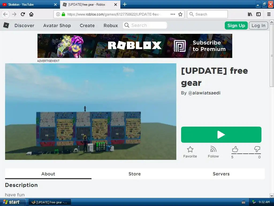Show site information icon in address bar
274x206 pixels.
pos(58,14)
